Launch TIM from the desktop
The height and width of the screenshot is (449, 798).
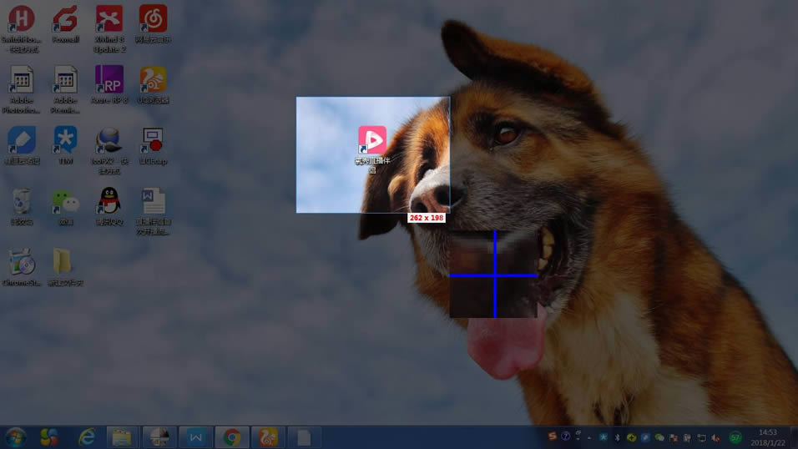click(65, 141)
